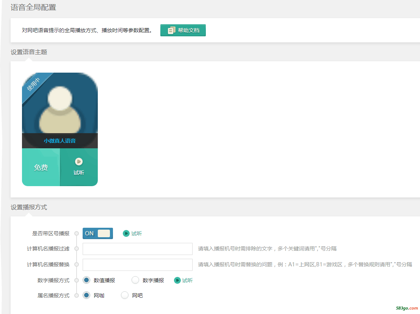Click the 小微真人语音 theme name label
The image size is (420, 314).
pos(60,141)
